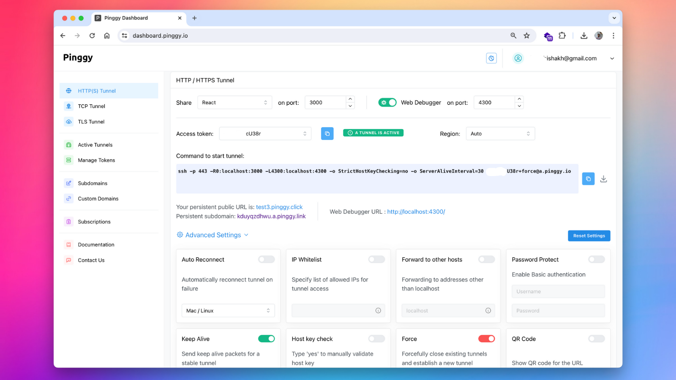Viewport: 676px width, 380px height.
Task: Open the Share framework dropdown showing React
Action: click(234, 103)
